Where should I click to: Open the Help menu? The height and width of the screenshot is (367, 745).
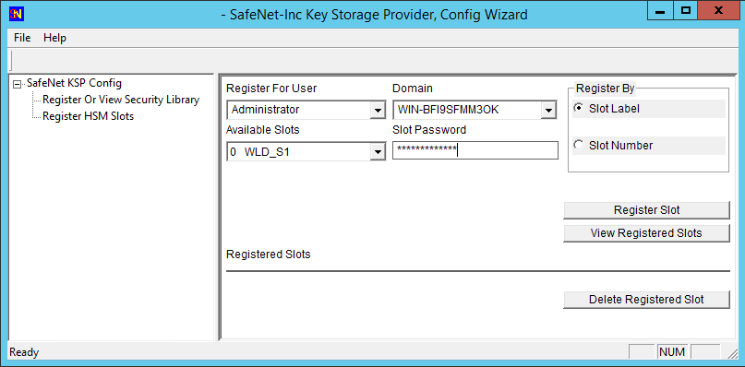(54, 38)
